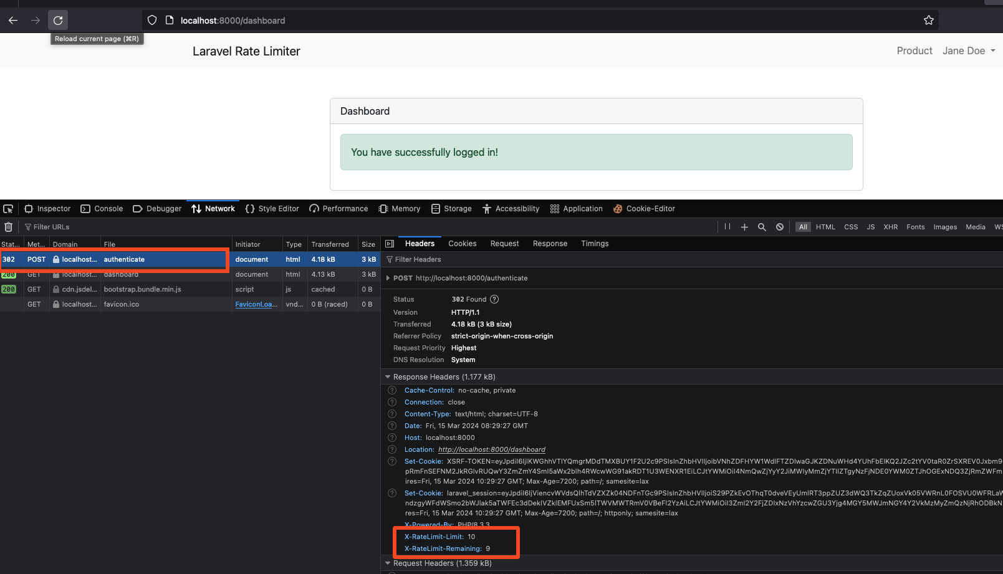Click the element picker icon in devtools
Screen dimensions: 1003x574
(8, 209)
